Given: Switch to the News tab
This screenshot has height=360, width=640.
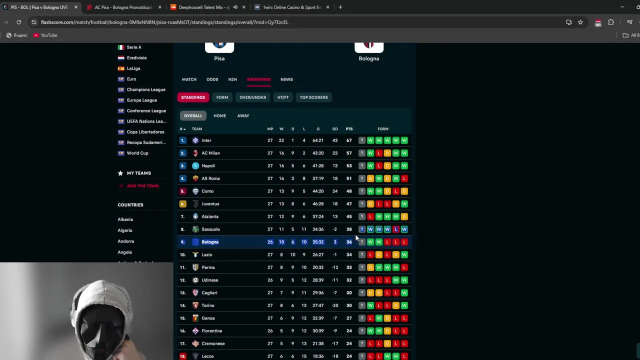Looking at the screenshot, I should (286, 79).
